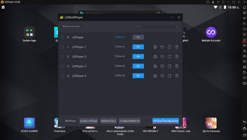
Task: Open gamepad settings in title bar
Action: click(x=208, y=2)
